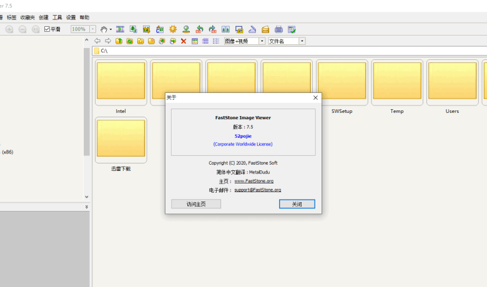Image resolution: width=487 pixels, height=287 pixels.
Task: Toggle the 平滑 smooth checkbox
Action: click(x=47, y=29)
